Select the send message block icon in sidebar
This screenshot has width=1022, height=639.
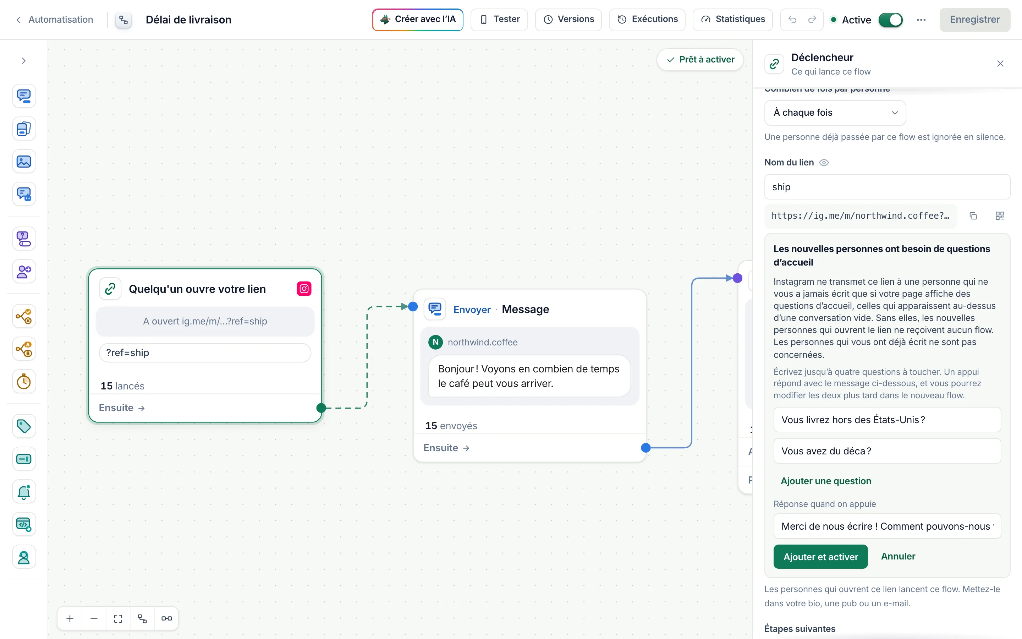point(24,96)
